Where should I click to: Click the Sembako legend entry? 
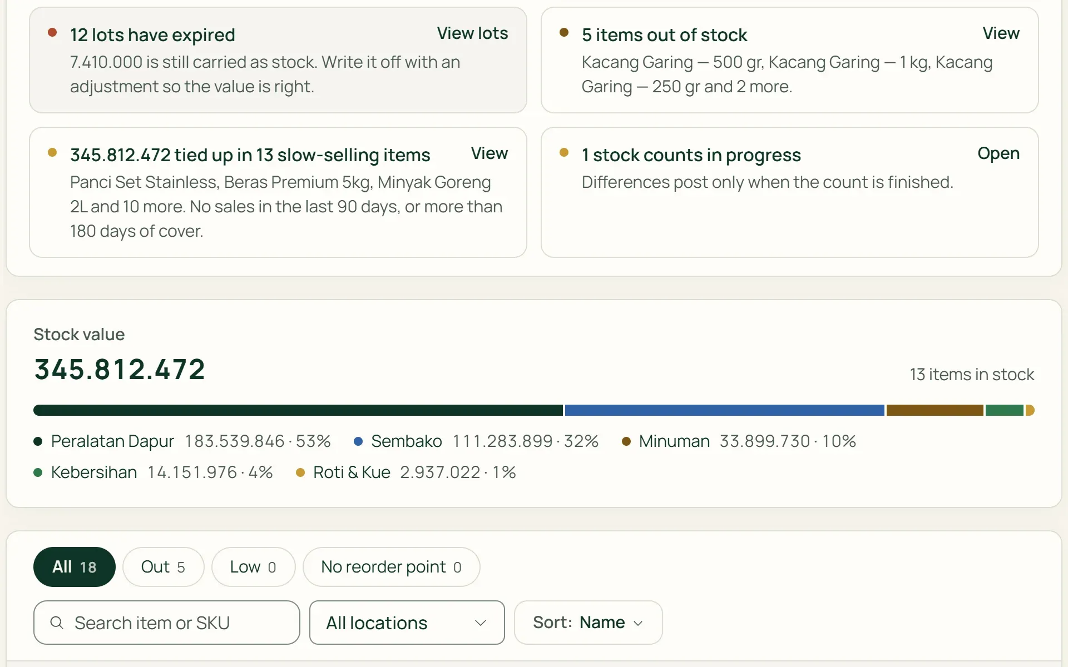(476, 441)
